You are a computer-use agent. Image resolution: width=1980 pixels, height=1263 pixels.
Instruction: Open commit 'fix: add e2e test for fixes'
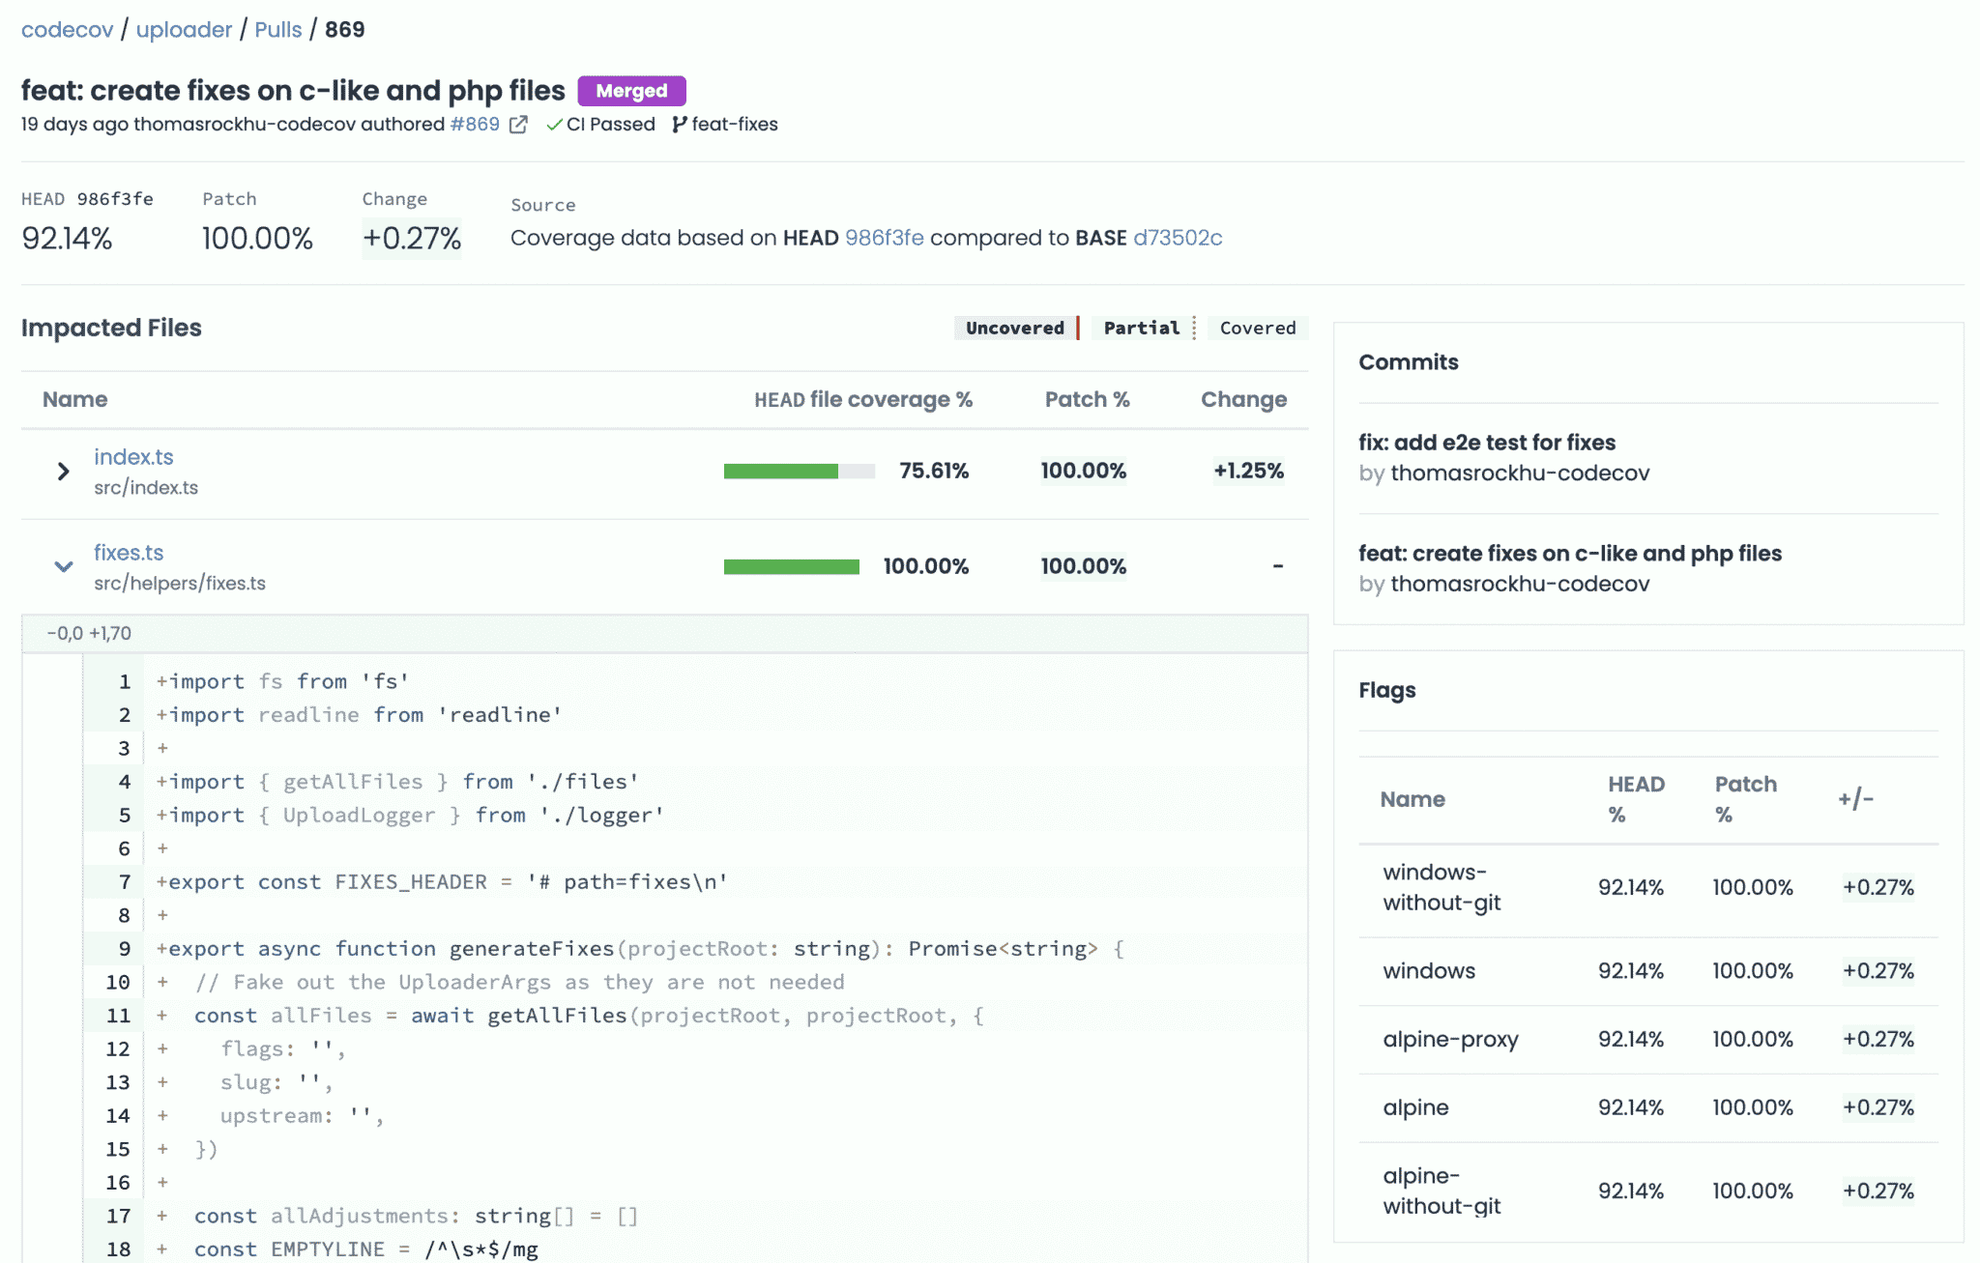click(1487, 443)
